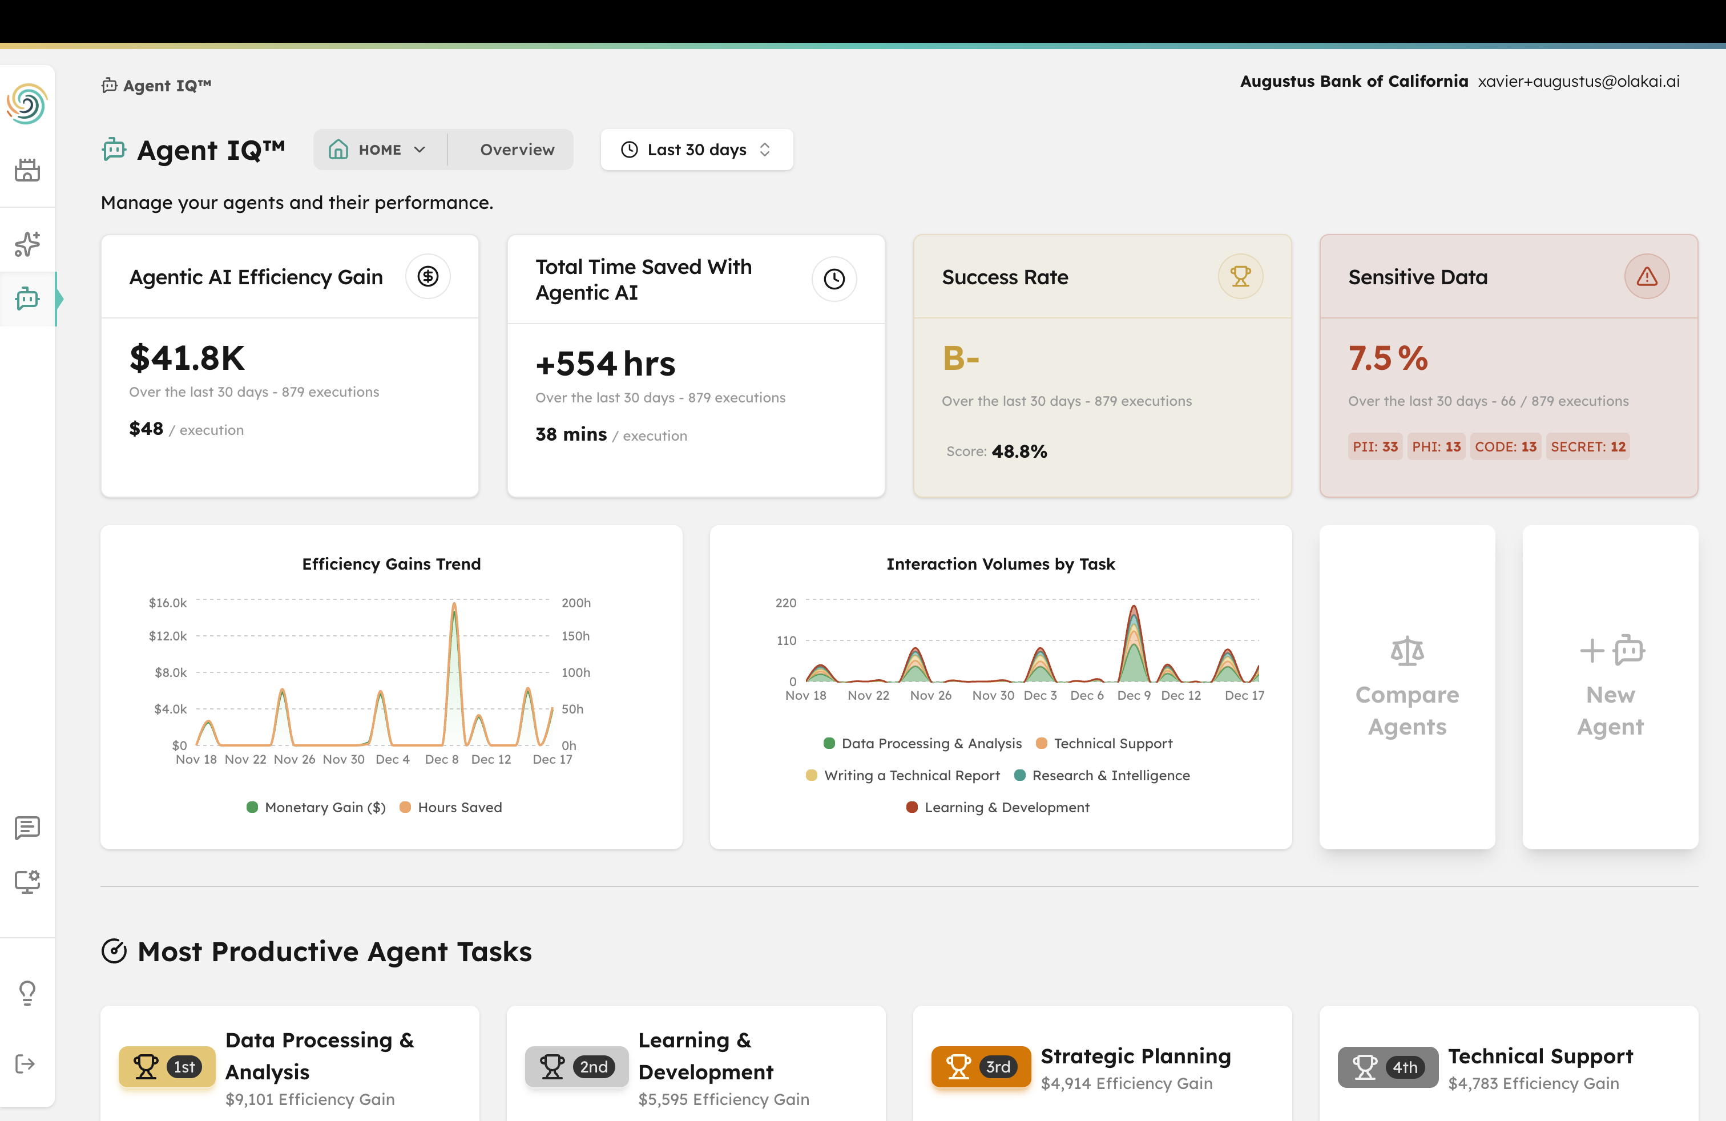Click the dollar icon on Efficiency Gain card
The height and width of the screenshot is (1121, 1726).
click(428, 276)
